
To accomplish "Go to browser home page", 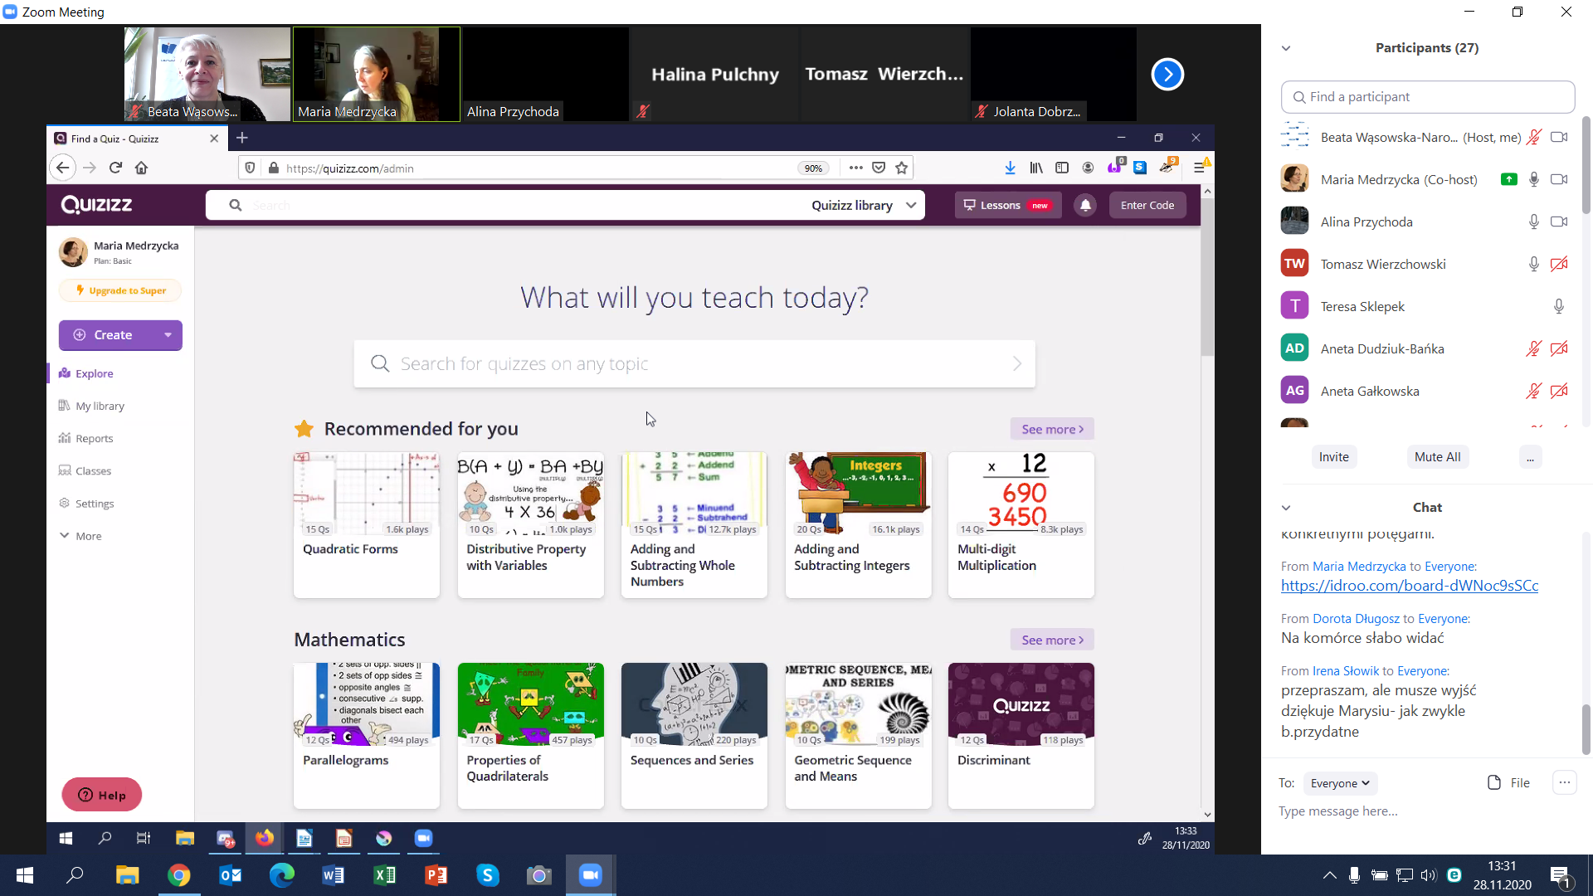I will 141,168.
